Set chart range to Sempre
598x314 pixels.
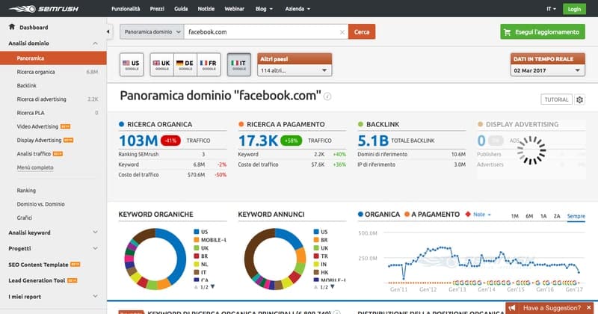(576, 216)
